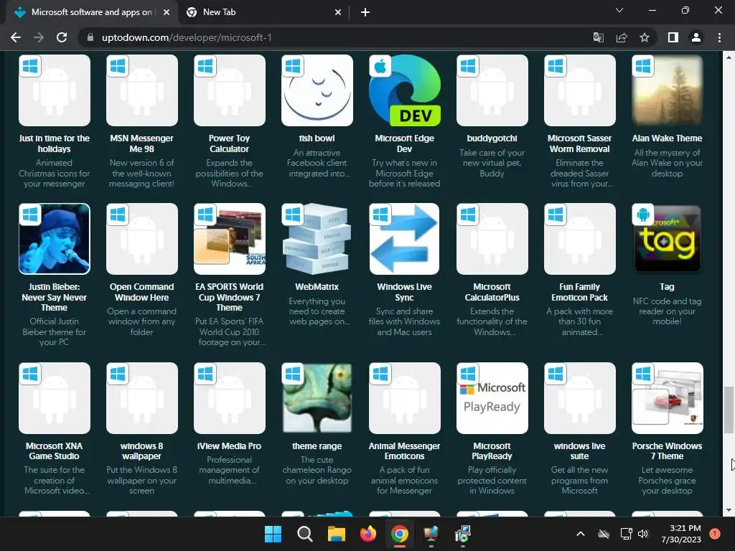Image resolution: width=735 pixels, height=551 pixels.
Task: Bookmark this page with star icon
Action: coord(645,37)
